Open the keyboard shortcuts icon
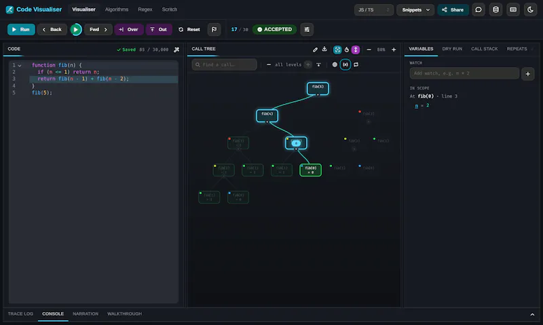The width and height of the screenshot is (543, 325). tap(513, 9)
